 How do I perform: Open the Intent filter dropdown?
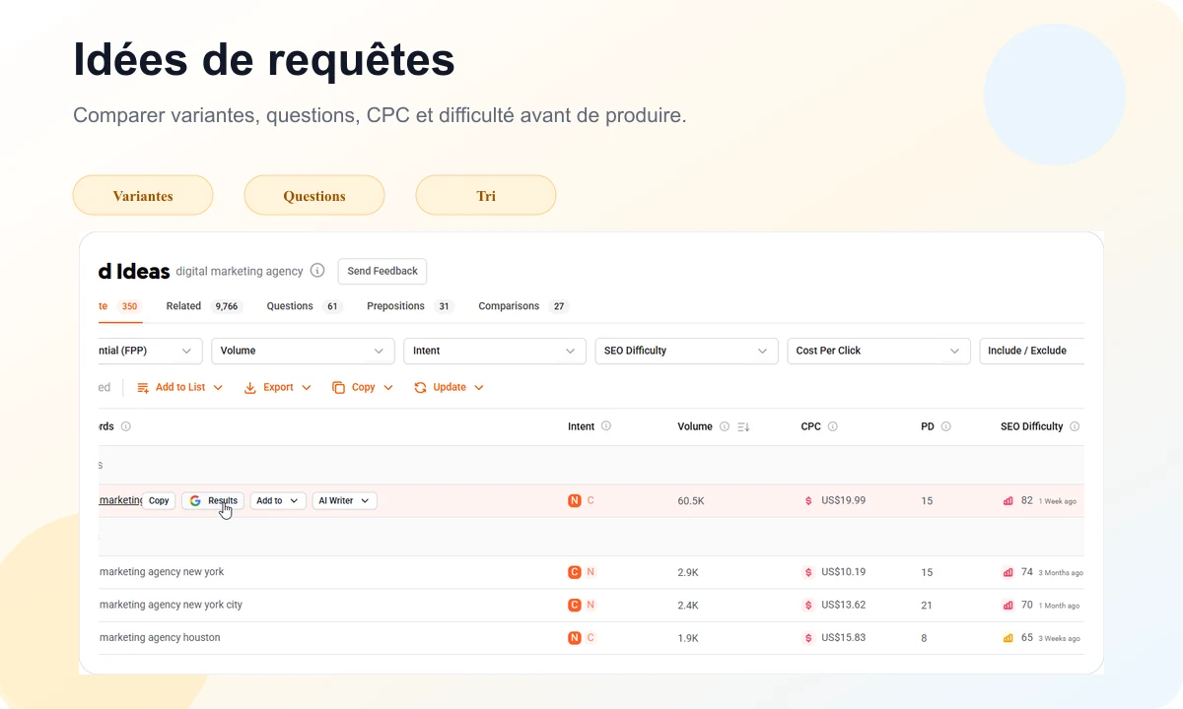click(495, 351)
